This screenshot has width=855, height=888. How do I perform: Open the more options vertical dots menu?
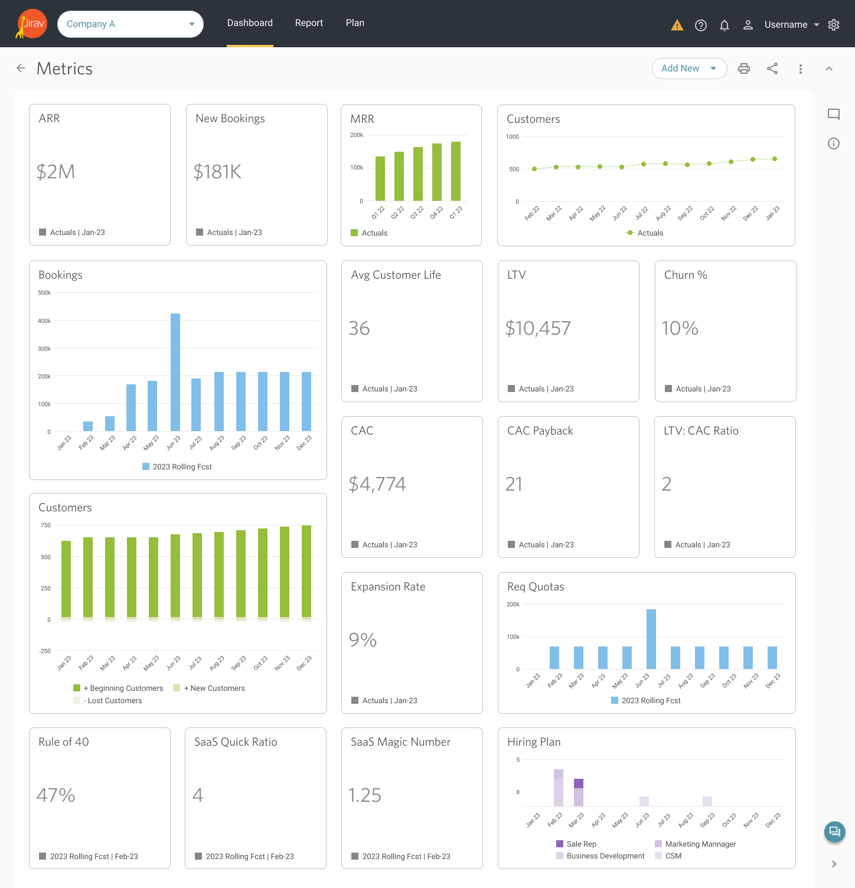point(801,68)
